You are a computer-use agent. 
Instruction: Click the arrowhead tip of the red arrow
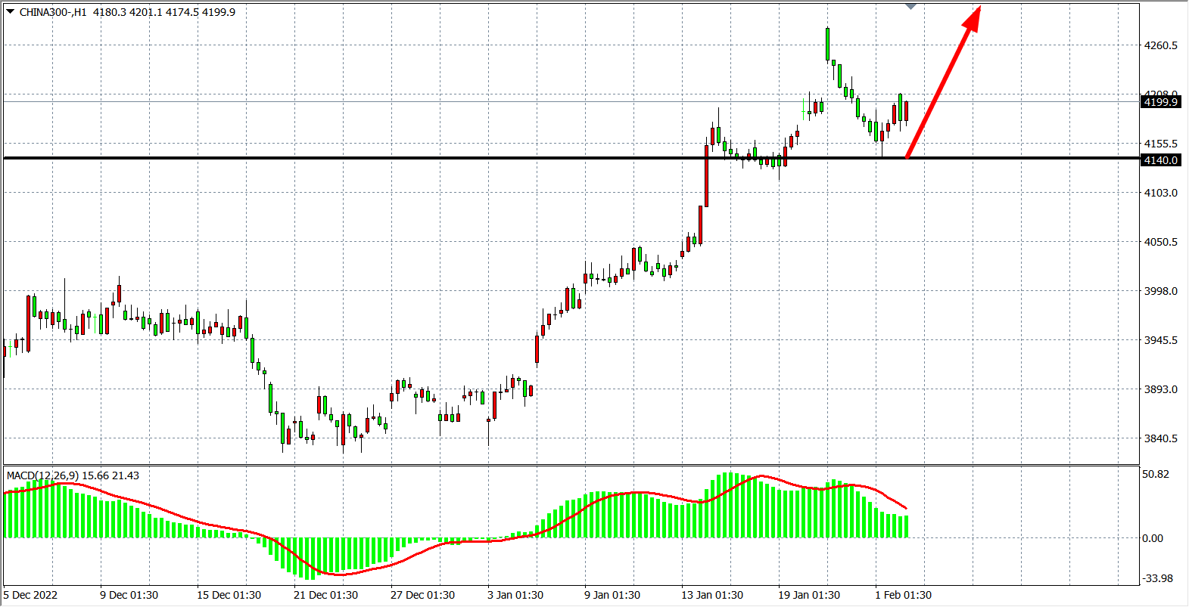point(980,8)
